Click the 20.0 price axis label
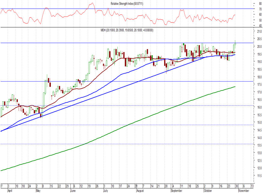Image resolution: width=263 pixels, height=193 pixels. coord(259,46)
